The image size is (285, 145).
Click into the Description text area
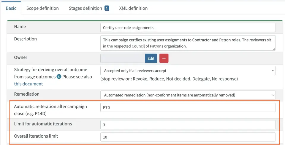click(x=188, y=43)
